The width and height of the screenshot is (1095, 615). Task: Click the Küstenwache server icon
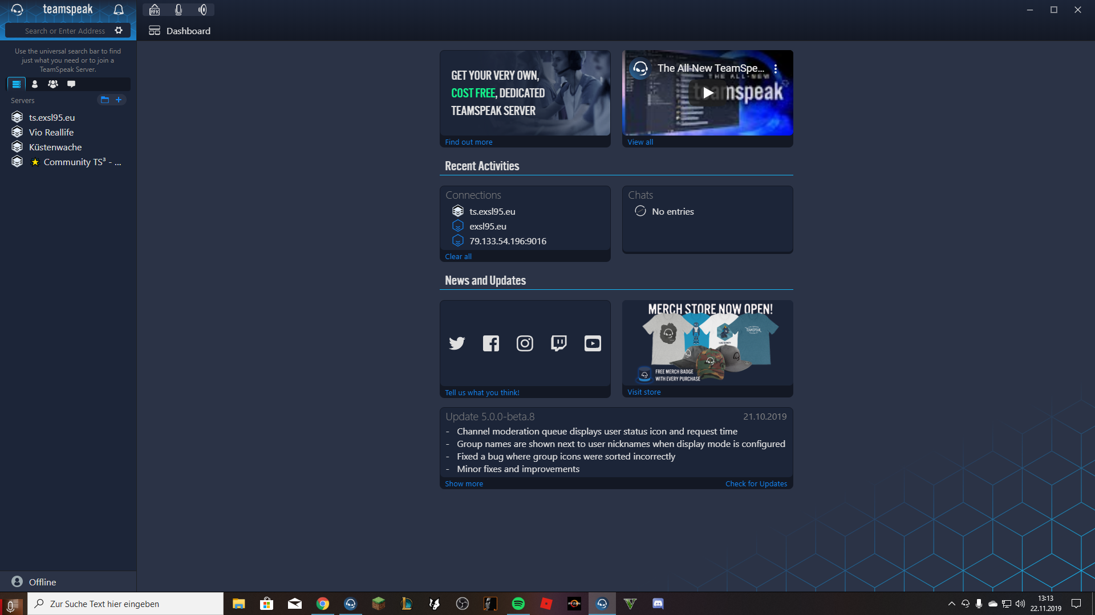(x=17, y=147)
